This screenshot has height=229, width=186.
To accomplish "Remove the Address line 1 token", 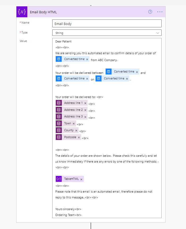I will [x=85, y=103].
